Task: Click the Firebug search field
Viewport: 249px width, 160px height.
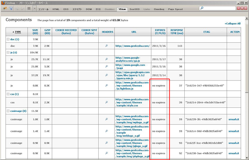Action: click(217, 8)
